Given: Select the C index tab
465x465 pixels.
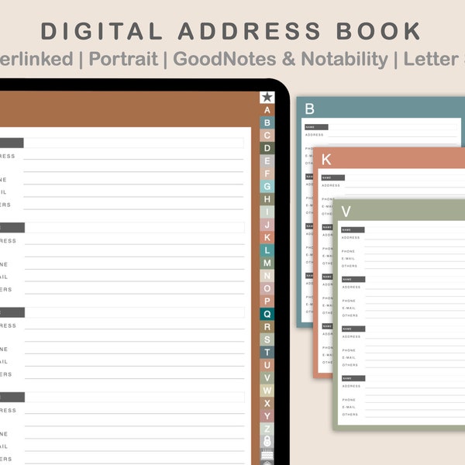Looking at the screenshot, I should coord(267,136).
